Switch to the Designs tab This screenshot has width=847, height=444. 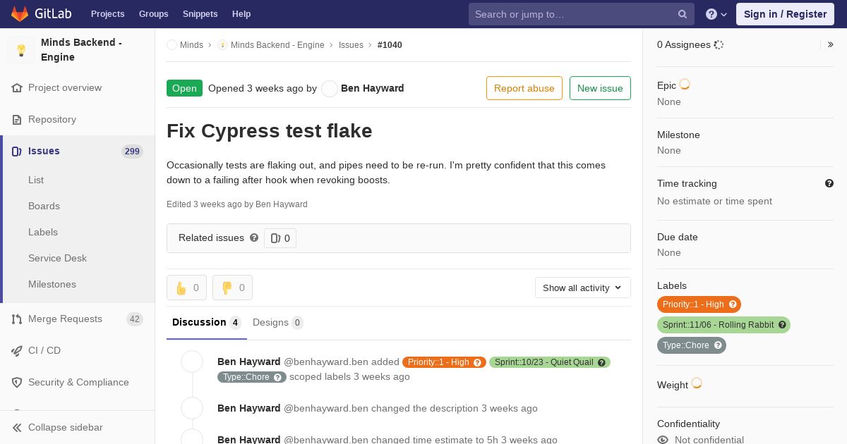(x=277, y=323)
